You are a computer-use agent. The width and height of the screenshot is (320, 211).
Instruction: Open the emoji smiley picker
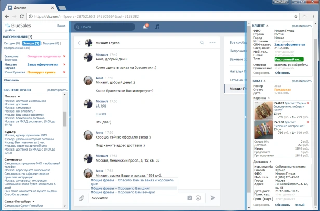[x=198, y=198]
